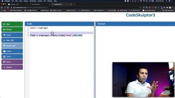Click the Wi-Fi status icon
Image resolution: width=175 pixels, height=98 pixels.
pos(144,1)
